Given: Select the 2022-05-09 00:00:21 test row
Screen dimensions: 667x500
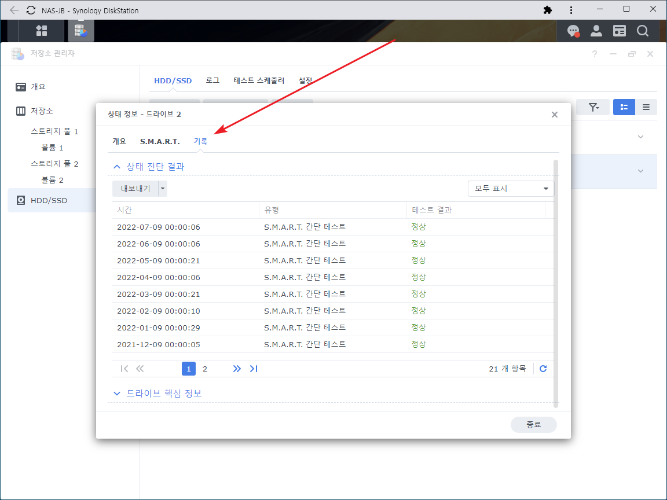Looking at the screenshot, I should [x=333, y=260].
